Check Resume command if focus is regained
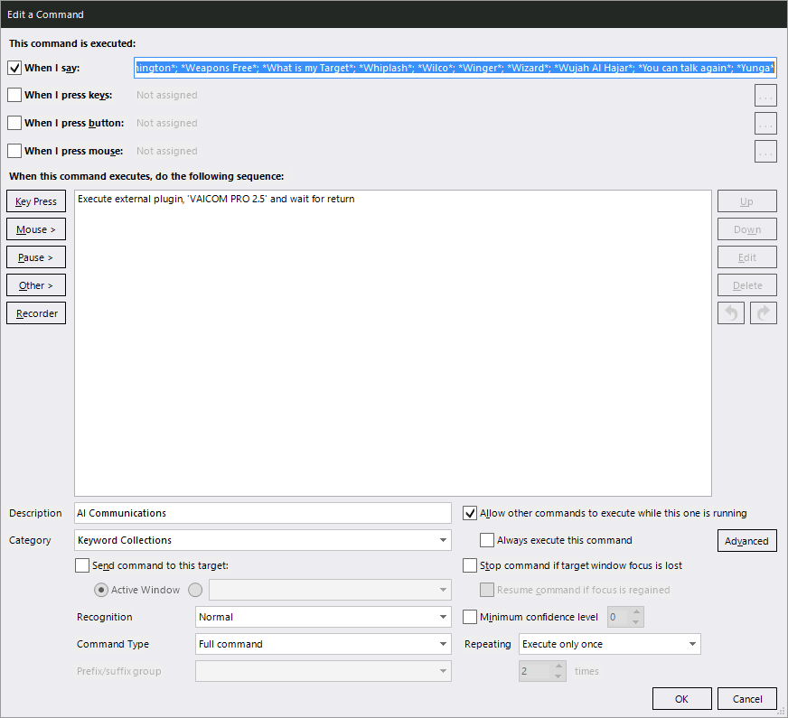This screenshot has width=788, height=718. tap(487, 590)
